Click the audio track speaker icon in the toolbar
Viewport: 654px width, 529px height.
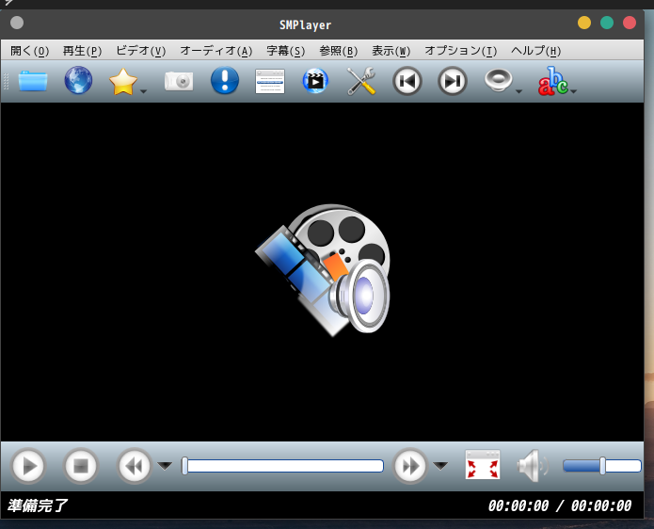[x=499, y=80]
